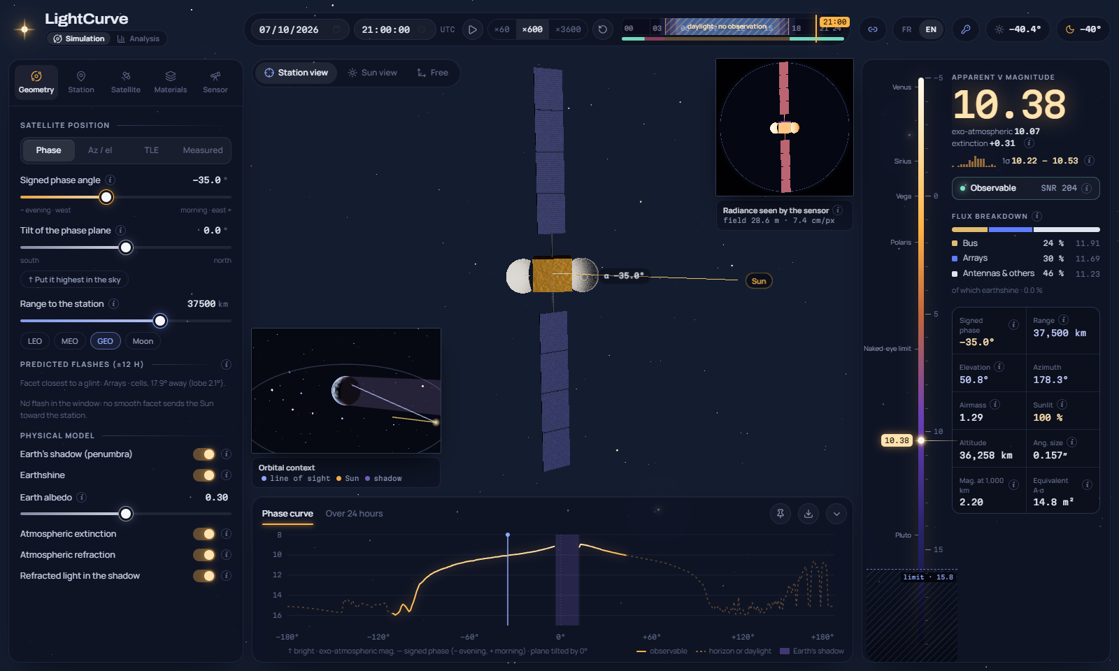This screenshot has height=671, width=1119.
Task: Toggle Earth's shadow (penumbra) switch
Action: tap(204, 454)
